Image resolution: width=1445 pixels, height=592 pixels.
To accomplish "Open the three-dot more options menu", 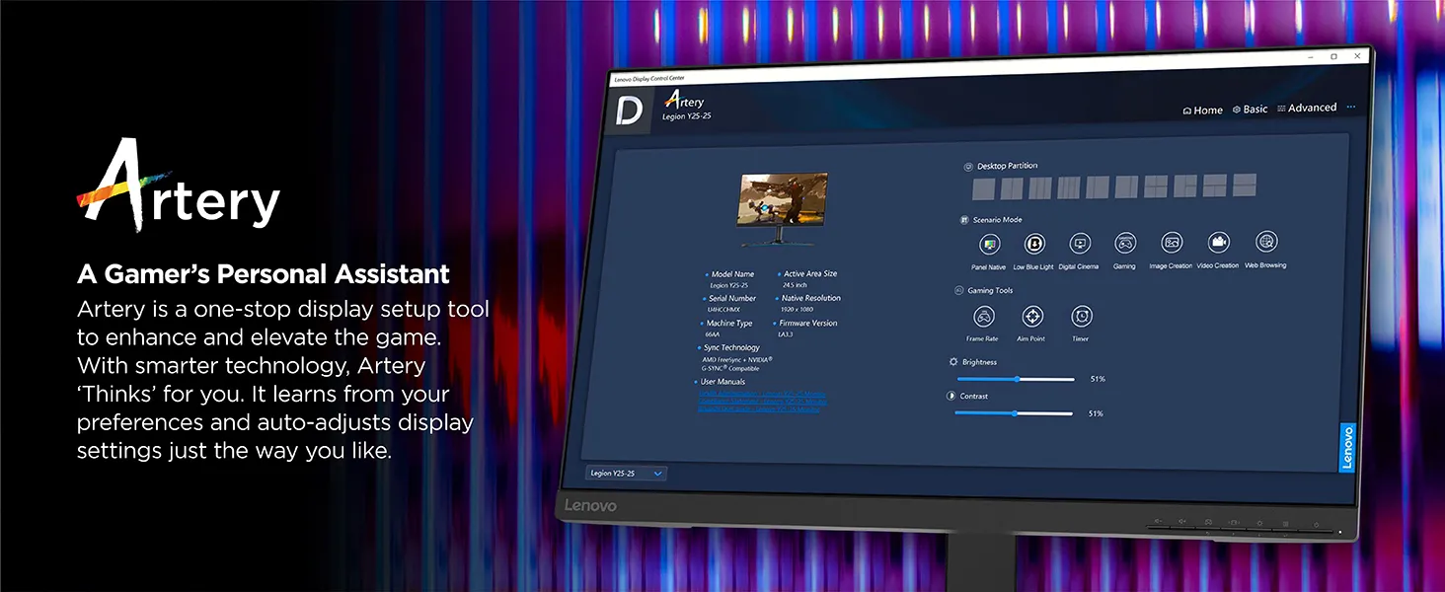I will click(x=1351, y=107).
